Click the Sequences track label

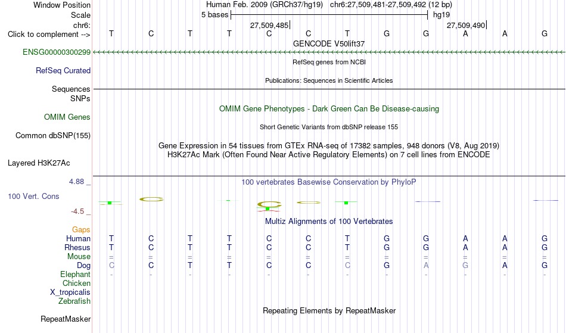click(x=71, y=89)
